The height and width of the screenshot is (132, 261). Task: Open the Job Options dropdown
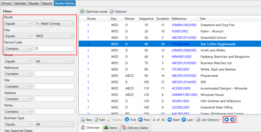pos(208,120)
